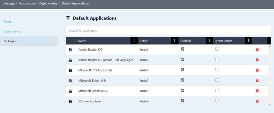
Task: Open the Assignments section
Action: click(x=12, y=31)
